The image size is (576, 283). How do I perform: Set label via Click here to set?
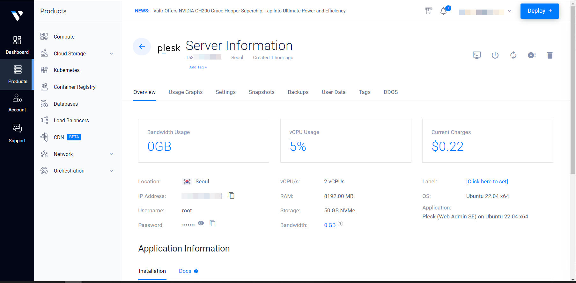click(x=487, y=181)
